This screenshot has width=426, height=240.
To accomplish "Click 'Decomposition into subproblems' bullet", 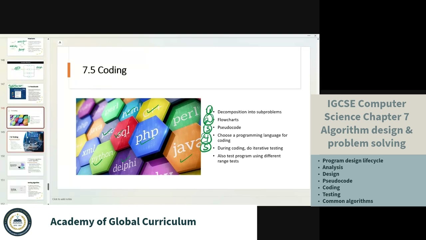I will pos(250,112).
